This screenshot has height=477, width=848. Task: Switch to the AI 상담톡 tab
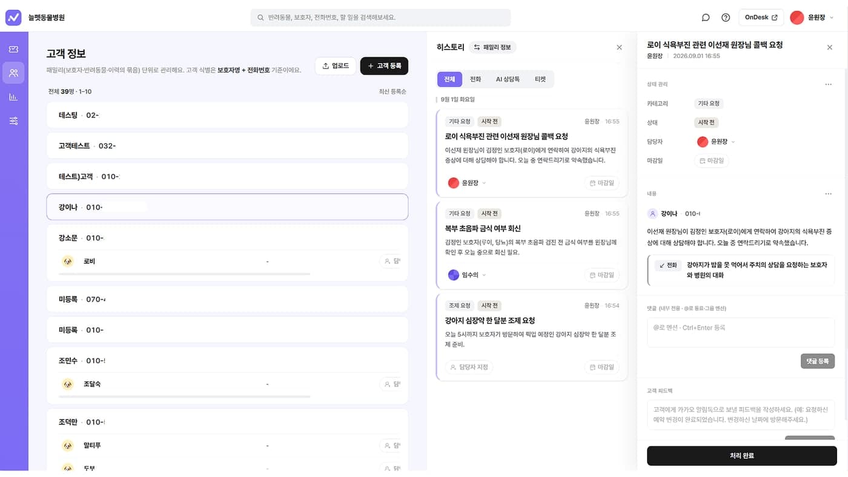[508, 79]
